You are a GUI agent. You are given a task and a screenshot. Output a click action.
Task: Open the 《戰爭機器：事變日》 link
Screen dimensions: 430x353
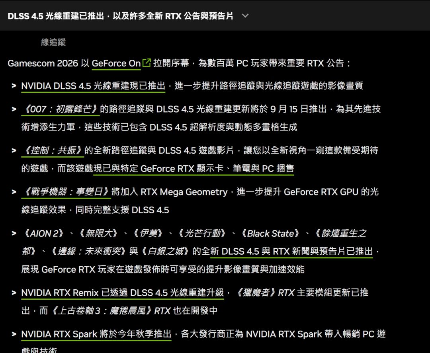(x=66, y=192)
